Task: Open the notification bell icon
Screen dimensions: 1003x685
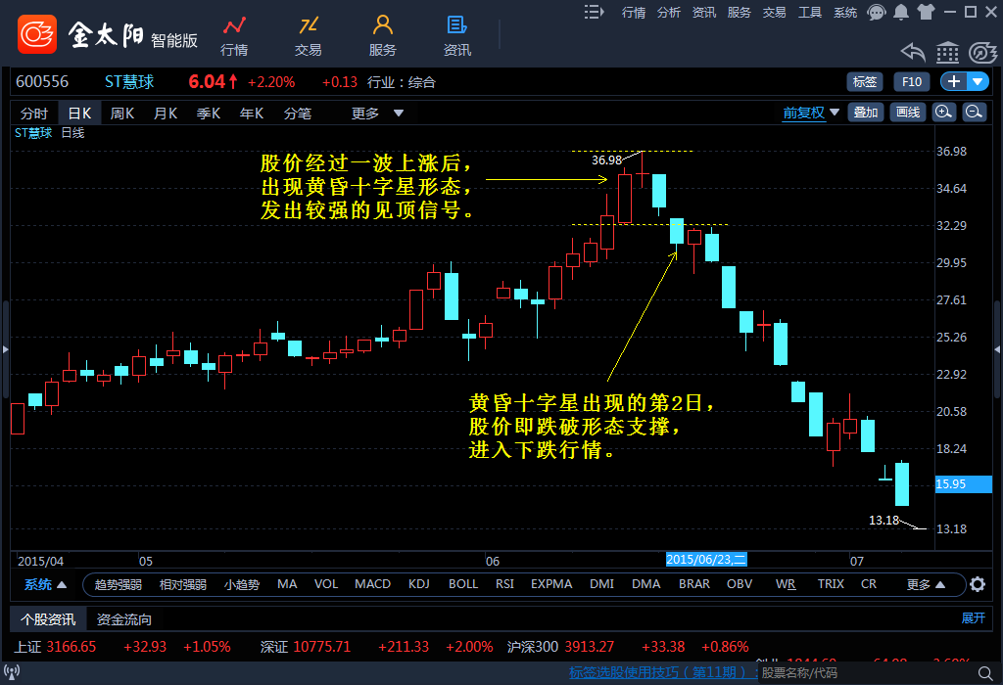Action: pos(900,13)
